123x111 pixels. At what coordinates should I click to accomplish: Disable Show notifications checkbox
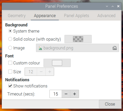point(10,86)
